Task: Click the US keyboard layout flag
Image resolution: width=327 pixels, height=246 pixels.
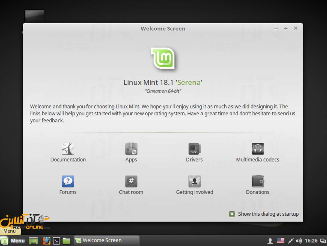Action: tap(280, 241)
